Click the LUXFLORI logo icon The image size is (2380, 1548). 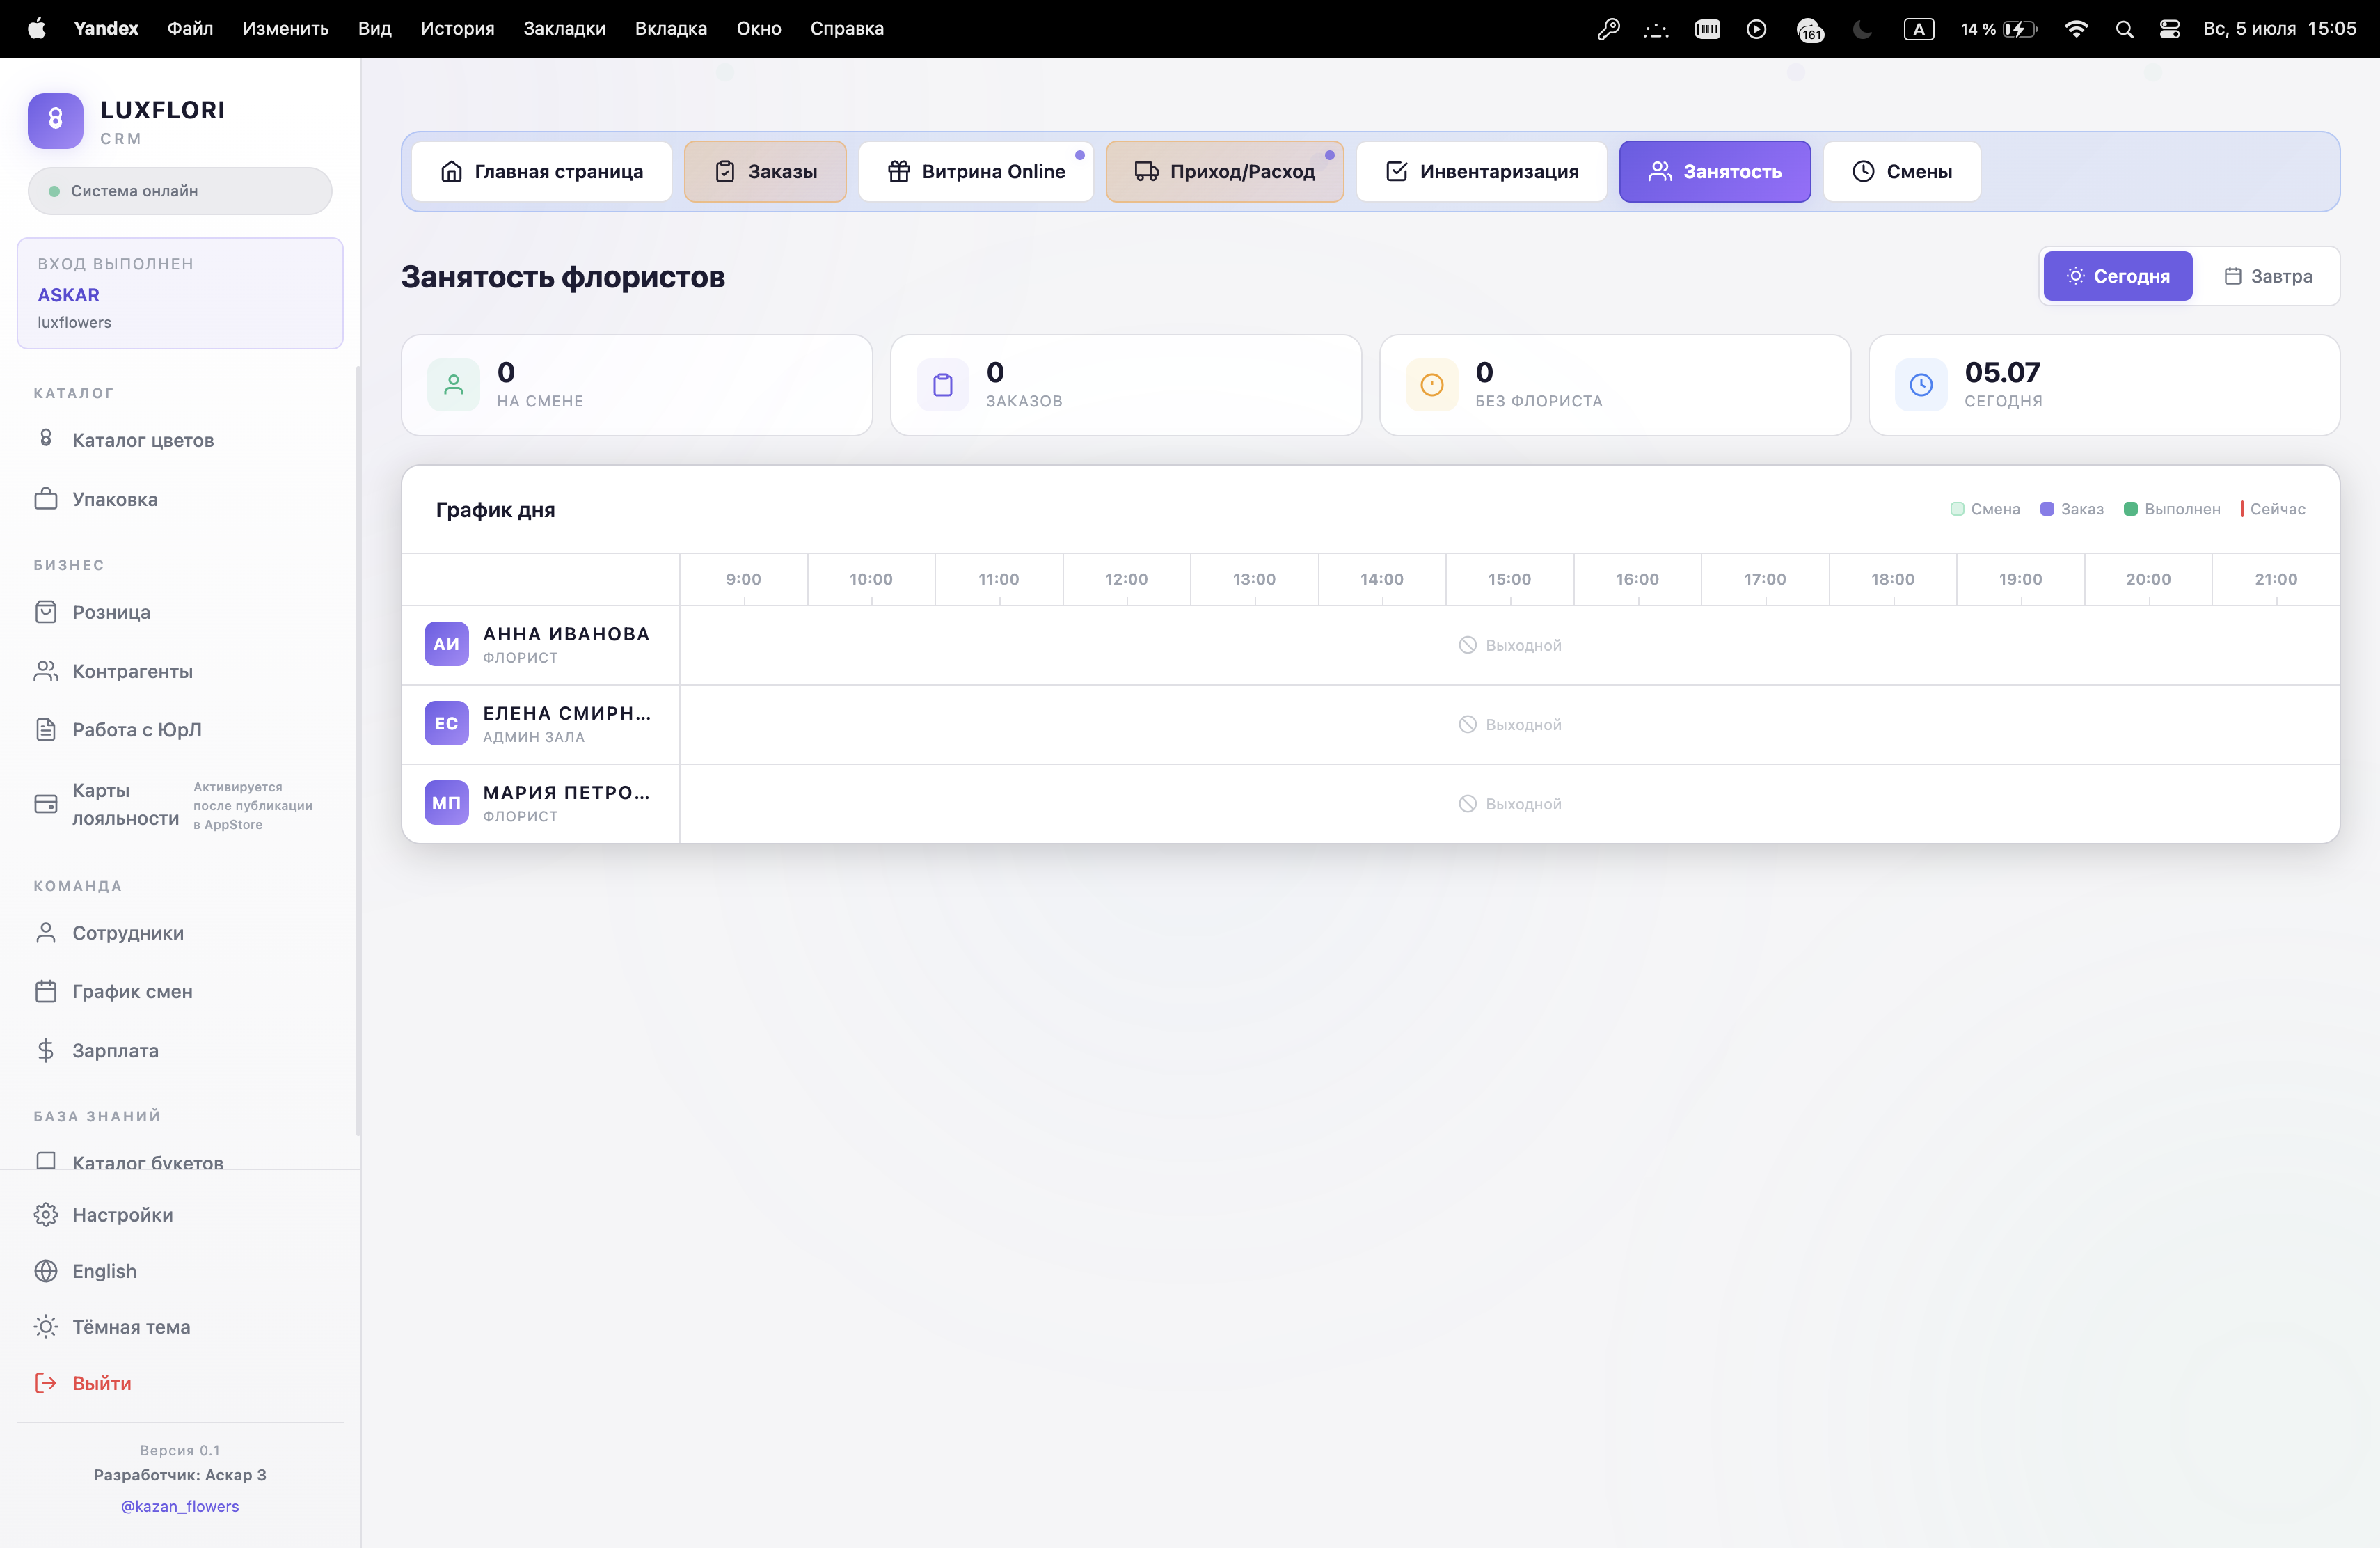55,121
